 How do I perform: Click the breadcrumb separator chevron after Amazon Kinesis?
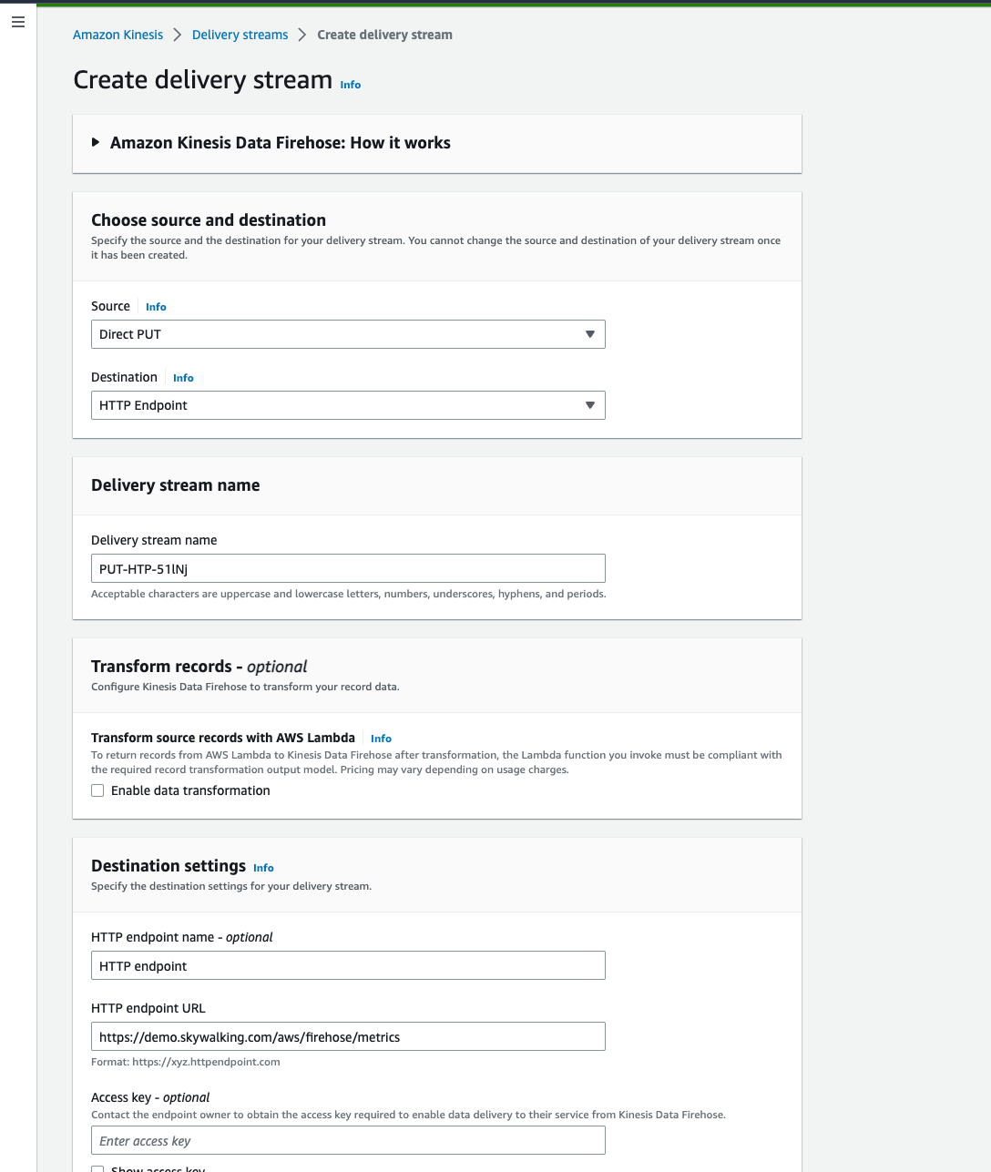(177, 34)
